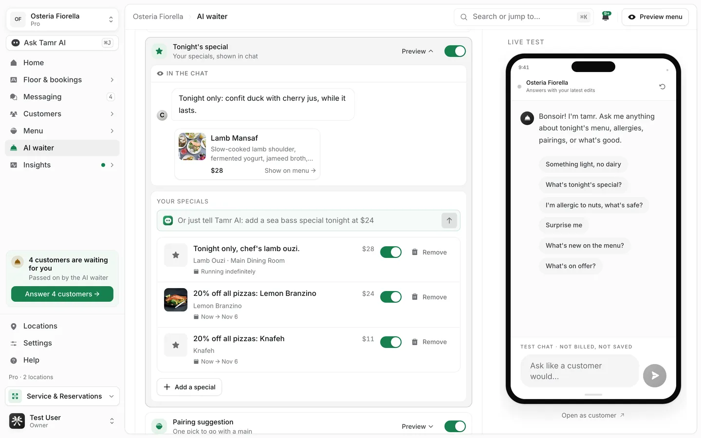Viewport: 701px width, 438px height.
Task: Click Show on menu link on Lamb Mansaf
Action: pyautogui.click(x=290, y=170)
